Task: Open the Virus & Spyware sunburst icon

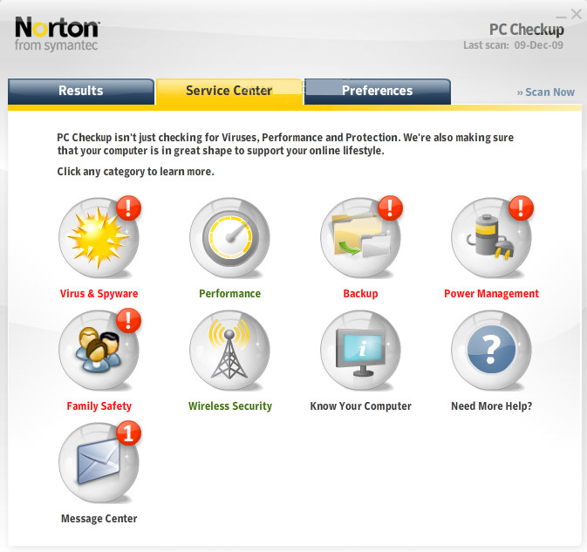Action: (x=99, y=238)
